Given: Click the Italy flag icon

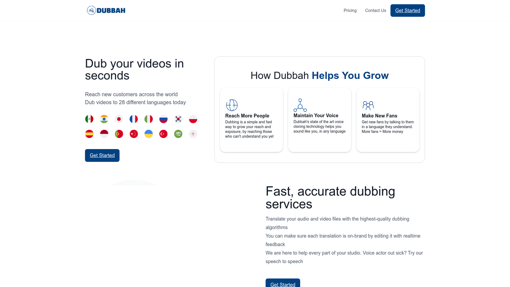Looking at the screenshot, I should (x=148, y=119).
